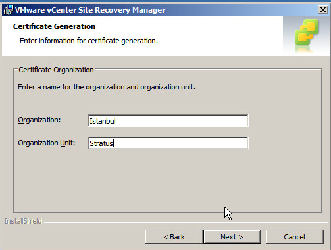
Task: Close the Site Recovery Manager installer window
Action: click(323, 10)
